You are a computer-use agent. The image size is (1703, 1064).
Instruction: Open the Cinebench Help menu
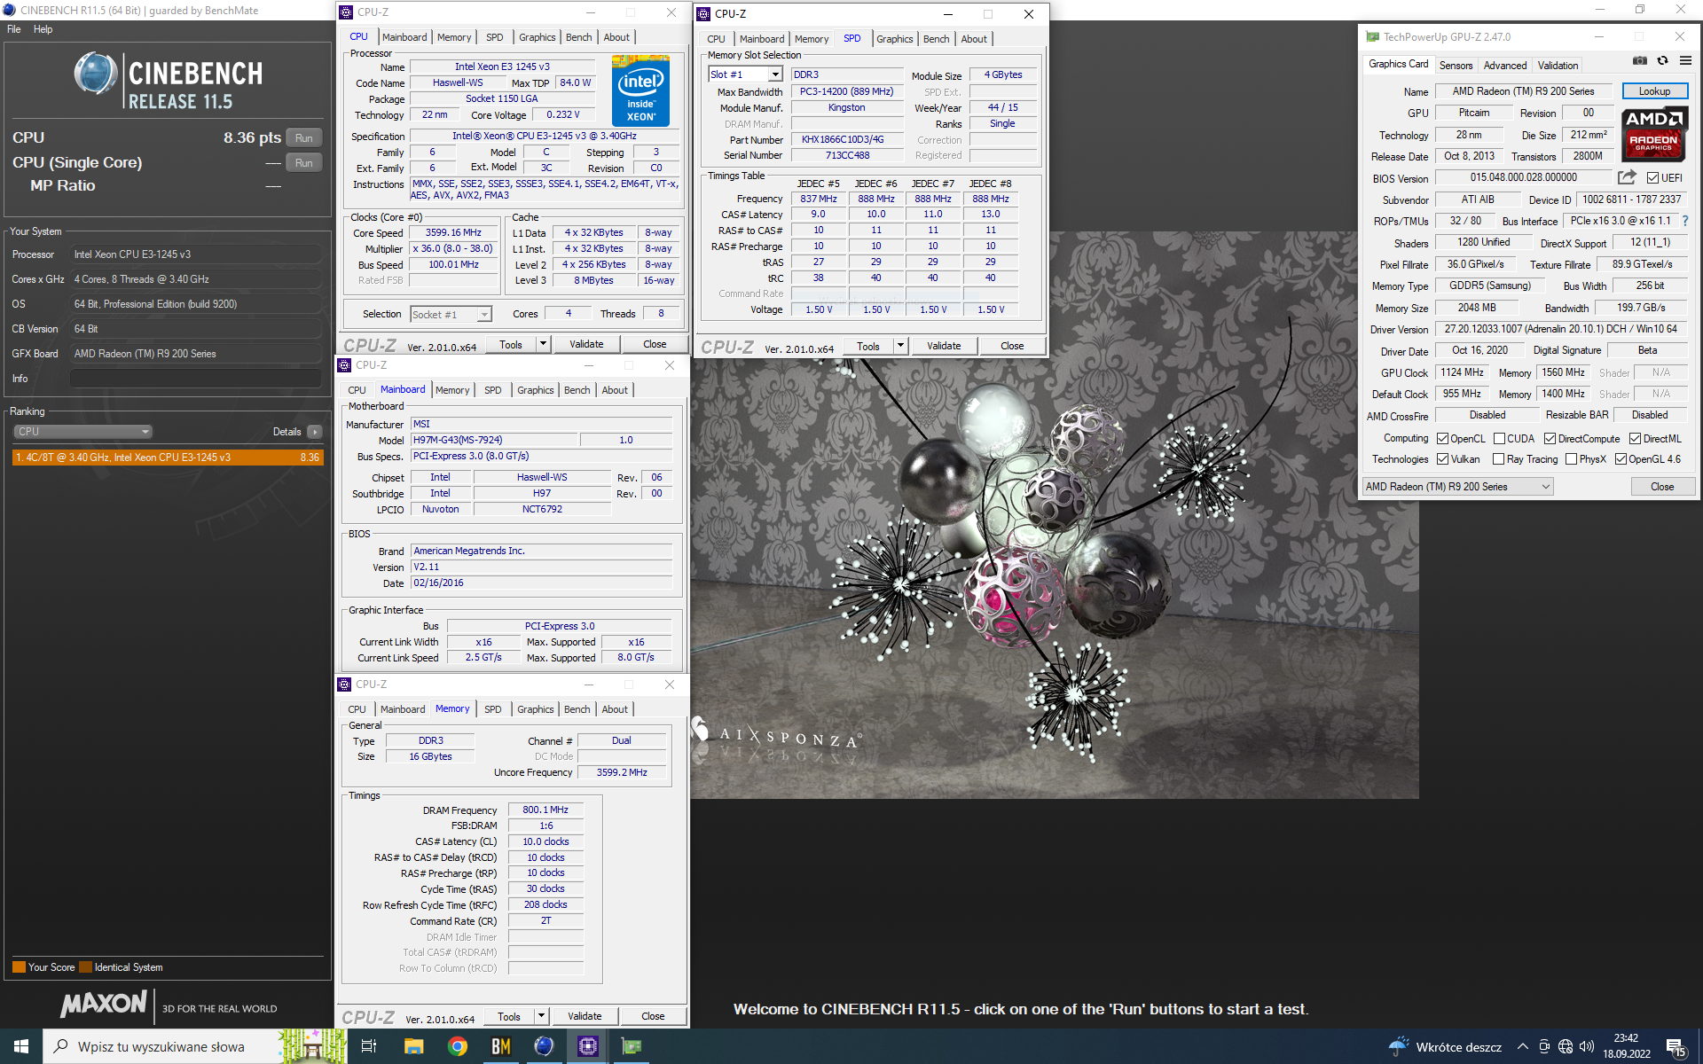click(x=43, y=29)
